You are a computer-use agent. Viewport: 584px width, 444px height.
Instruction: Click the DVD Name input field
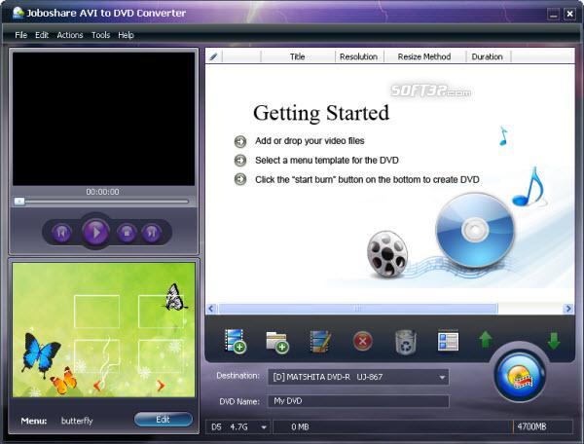pos(358,401)
